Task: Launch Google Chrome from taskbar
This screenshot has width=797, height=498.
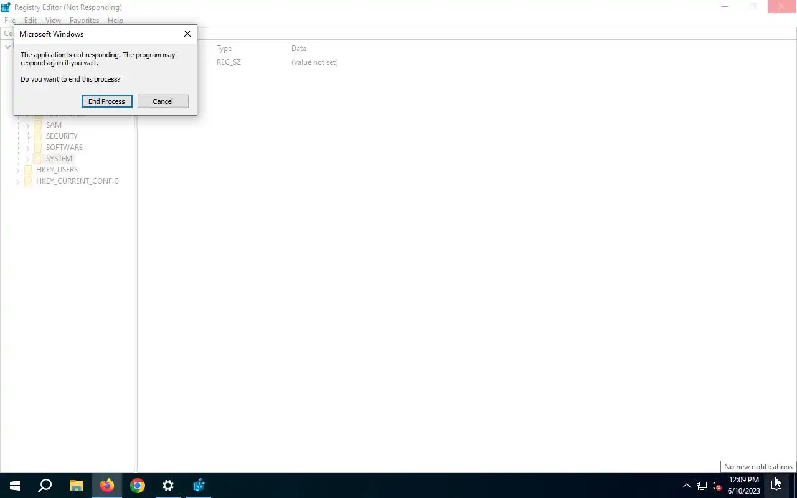Action: (x=138, y=486)
